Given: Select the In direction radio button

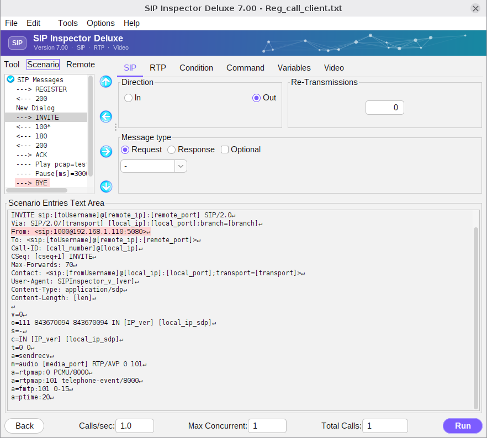Looking at the screenshot, I should [x=128, y=98].
